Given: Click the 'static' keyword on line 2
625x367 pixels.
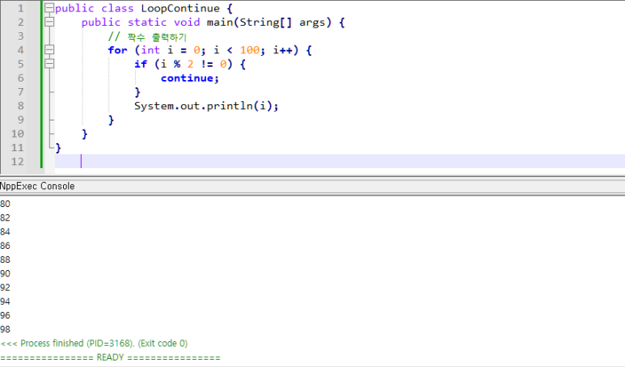Looking at the screenshot, I should coord(146,23).
